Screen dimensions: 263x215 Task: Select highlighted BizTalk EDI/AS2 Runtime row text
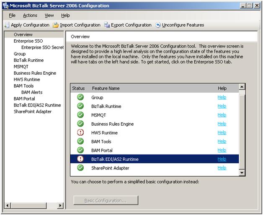tap(115, 159)
